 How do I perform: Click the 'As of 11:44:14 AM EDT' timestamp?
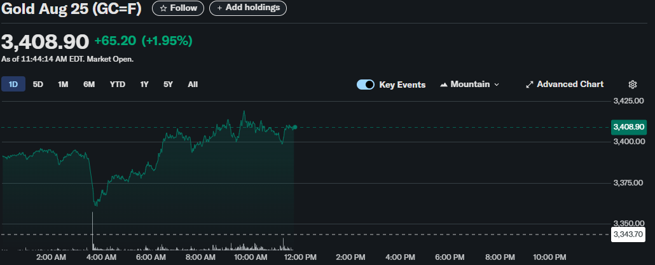point(42,59)
